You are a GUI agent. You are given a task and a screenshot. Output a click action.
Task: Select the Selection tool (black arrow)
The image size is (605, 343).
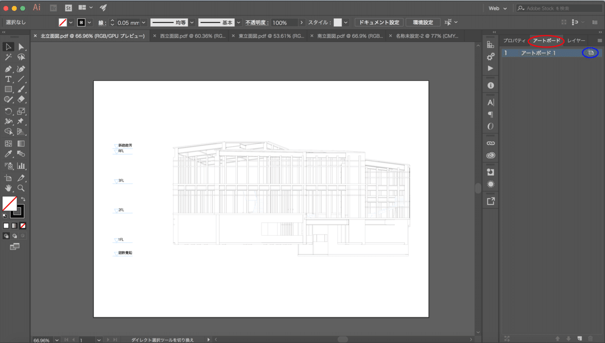coord(9,47)
